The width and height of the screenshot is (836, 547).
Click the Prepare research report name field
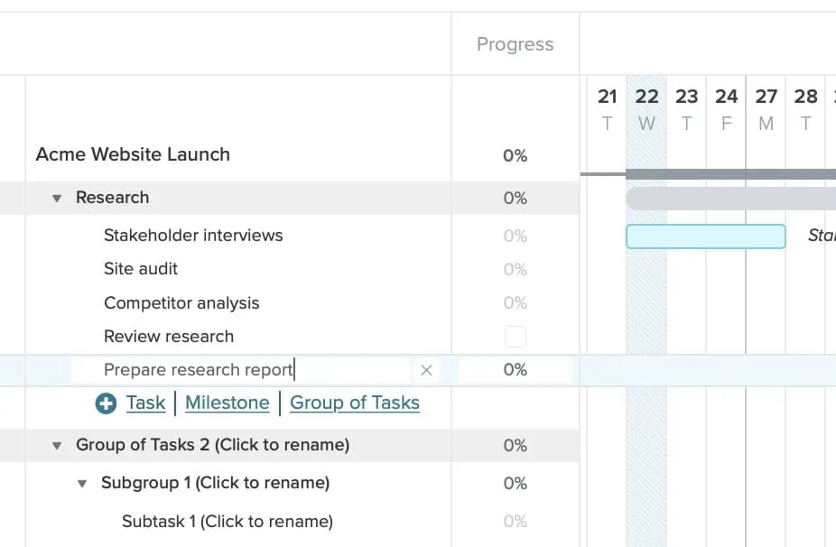click(x=241, y=370)
